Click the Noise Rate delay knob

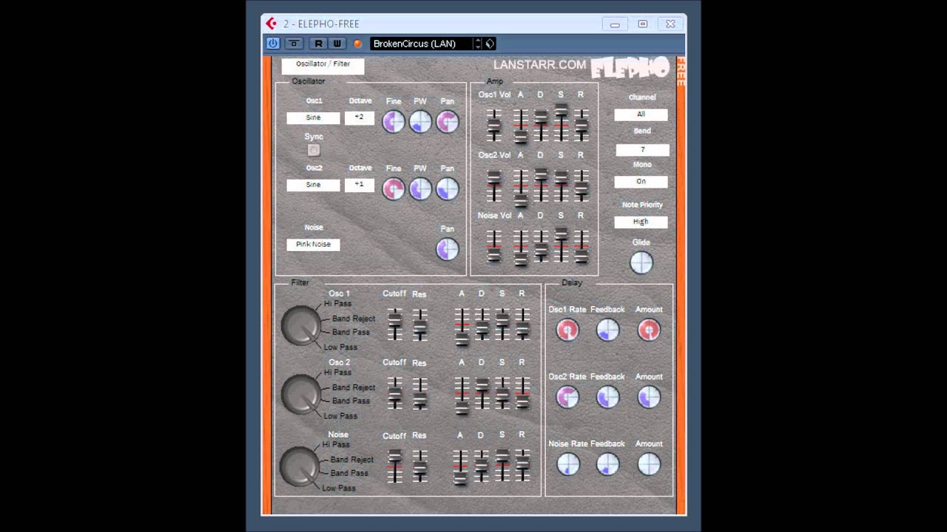567,464
